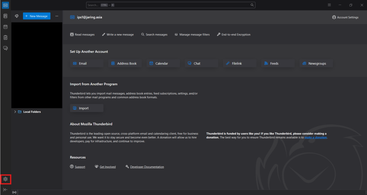
Task: Open Settings gear icon at bottom left
Action: click(5, 179)
